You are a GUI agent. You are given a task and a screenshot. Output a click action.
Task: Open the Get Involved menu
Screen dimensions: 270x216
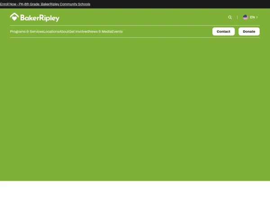pyautogui.click(x=79, y=31)
